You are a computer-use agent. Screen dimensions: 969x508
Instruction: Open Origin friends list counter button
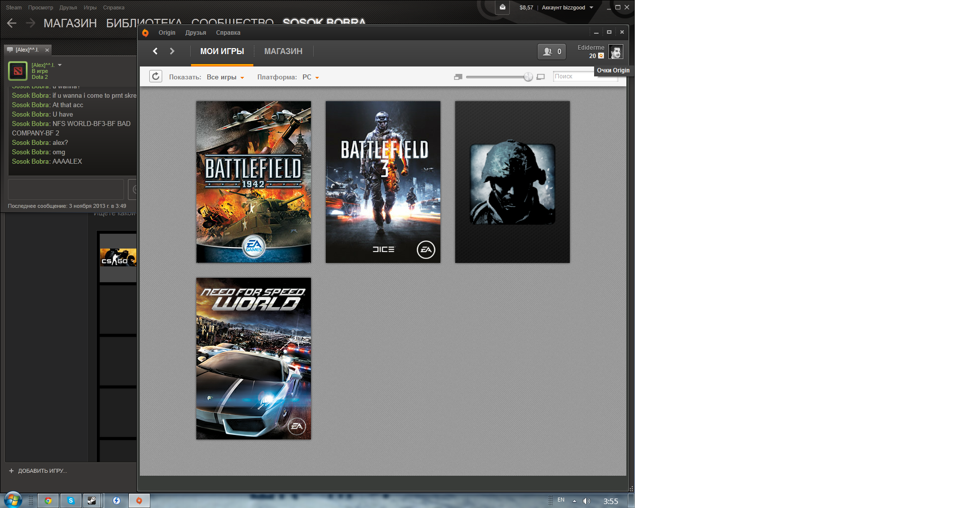552,52
